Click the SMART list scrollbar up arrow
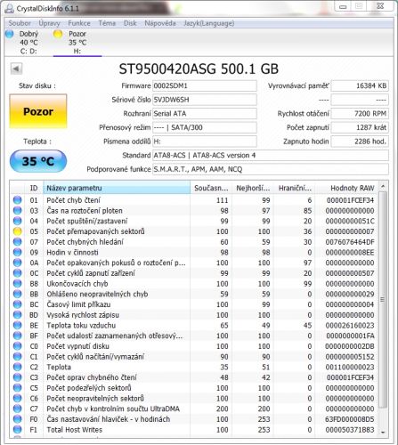This screenshot has width=398, height=445. coord(383,186)
